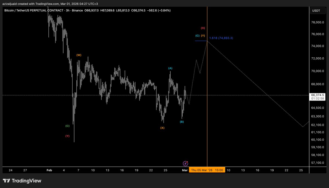329x188 pixels.
Task: Click the 27 label on time axis
Action: tap(25, 170)
